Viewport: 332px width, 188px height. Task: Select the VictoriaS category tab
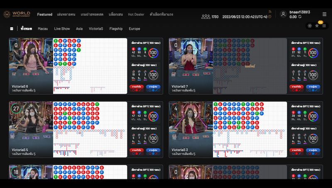(96, 29)
